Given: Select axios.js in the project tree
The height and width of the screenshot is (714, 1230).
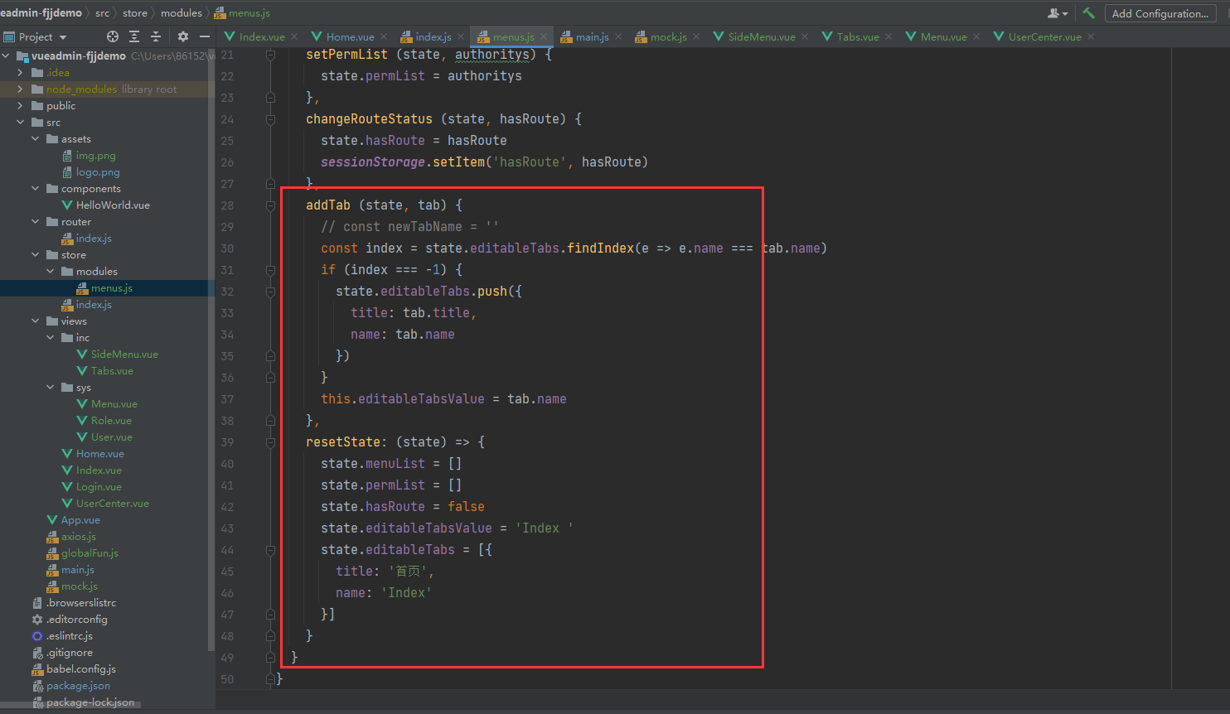Looking at the screenshot, I should tap(78, 537).
